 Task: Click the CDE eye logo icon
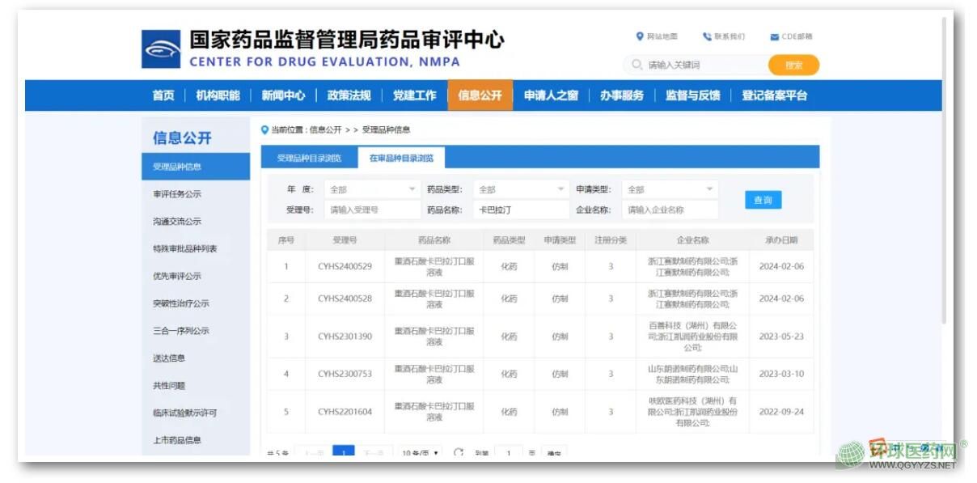(x=161, y=49)
